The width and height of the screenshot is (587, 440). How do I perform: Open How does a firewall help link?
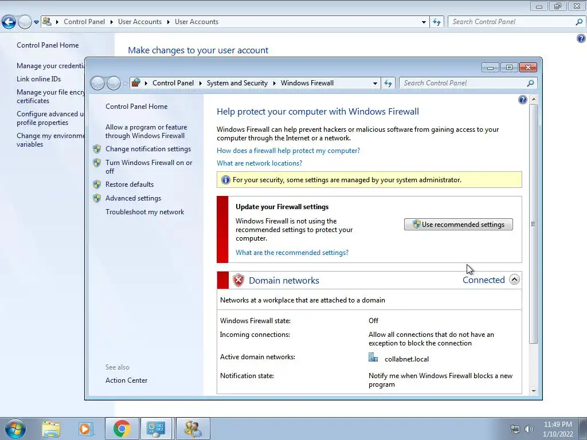click(288, 151)
